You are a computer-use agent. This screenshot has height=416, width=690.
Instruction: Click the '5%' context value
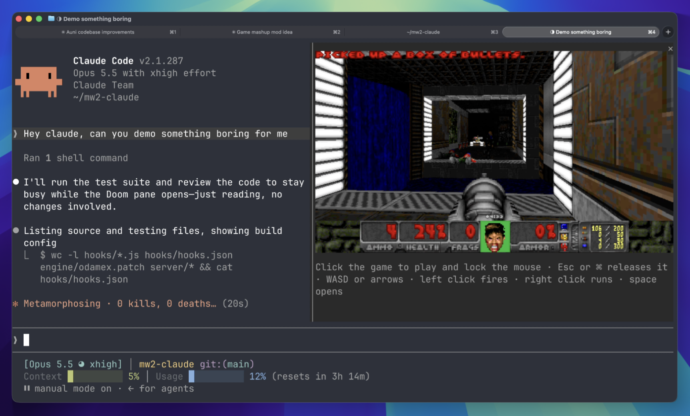click(134, 376)
